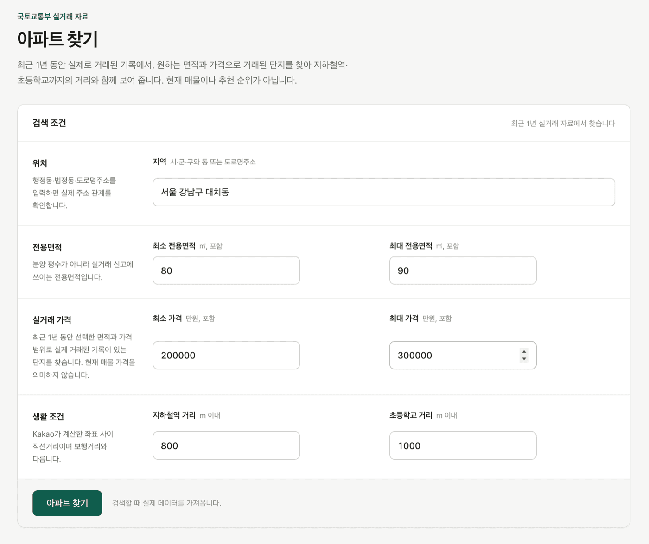Click the 초등학교 거리 field label
Image resolution: width=649 pixels, height=544 pixels.
(411, 415)
